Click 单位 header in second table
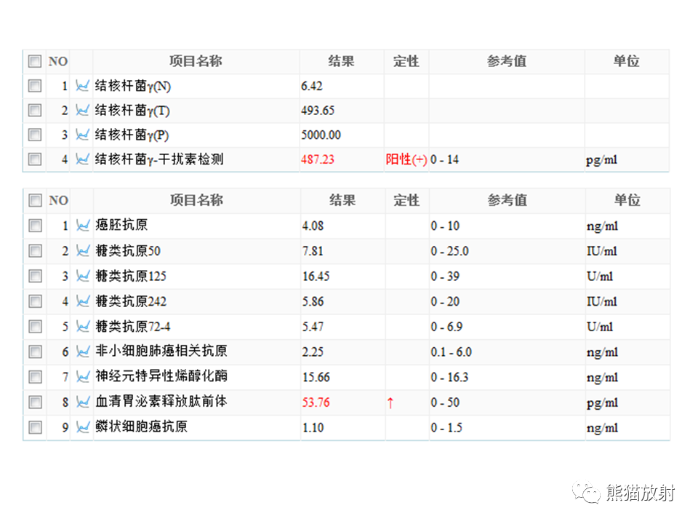The image size is (698, 524). click(627, 200)
